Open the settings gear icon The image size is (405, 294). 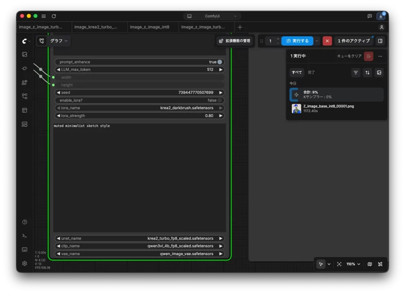click(x=25, y=263)
